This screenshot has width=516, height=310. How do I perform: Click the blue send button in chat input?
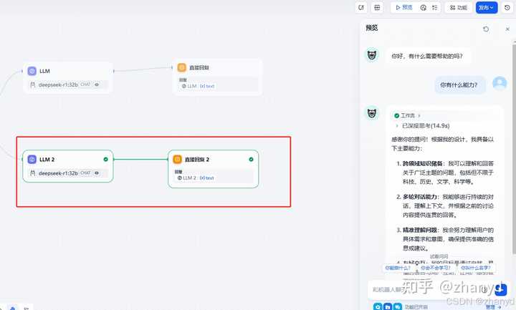click(500, 290)
